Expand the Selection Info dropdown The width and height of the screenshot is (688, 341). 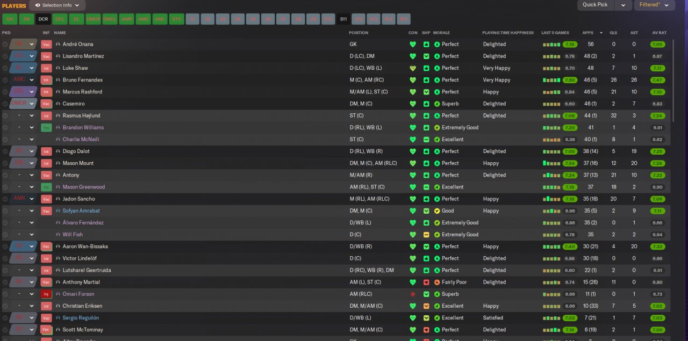click(x=77, y=5)
